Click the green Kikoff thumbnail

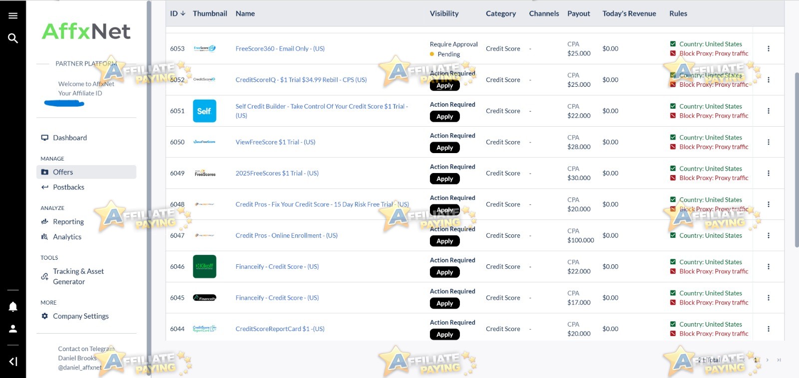[x=205, y=267]
